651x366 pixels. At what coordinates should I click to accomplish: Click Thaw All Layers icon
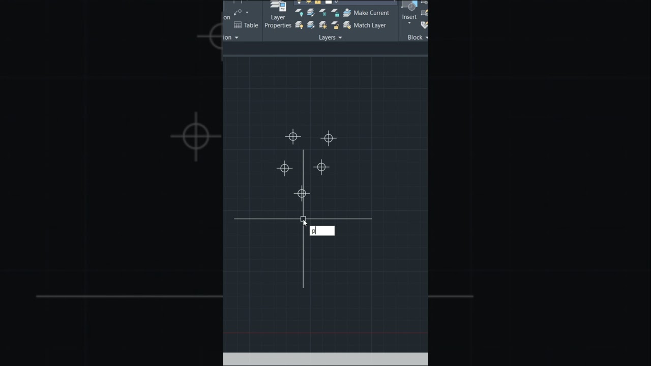[x=323, y=25]
